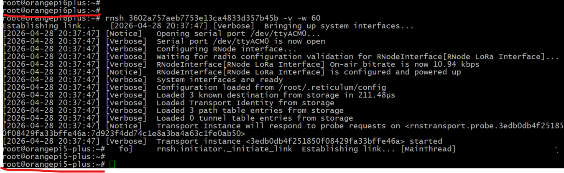
Task: Click the rnsh command name in the command line
Action: click(113, 18)
